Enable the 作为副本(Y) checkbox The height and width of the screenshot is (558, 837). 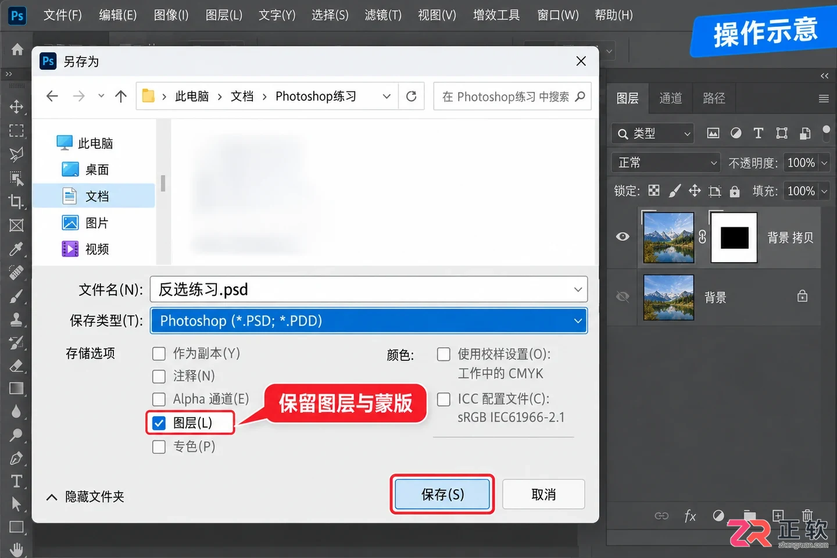point(159,353)
